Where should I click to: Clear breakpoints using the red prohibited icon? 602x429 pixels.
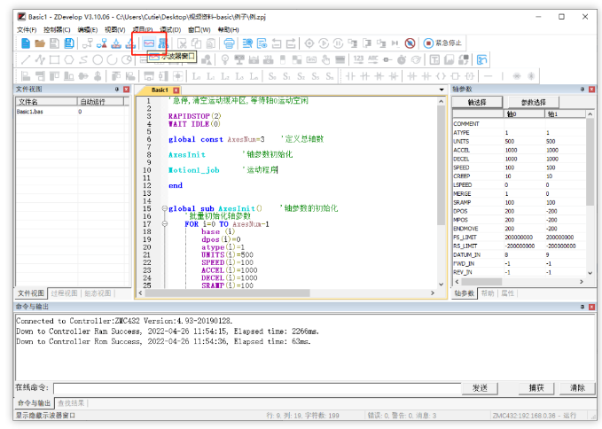click(x=410, y=43)
